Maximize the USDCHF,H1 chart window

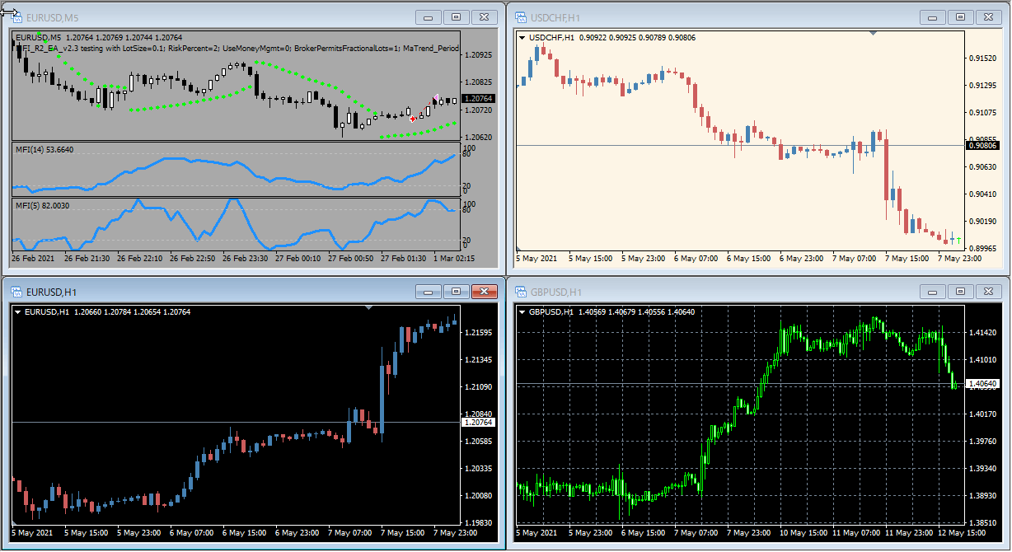[960, 17]
